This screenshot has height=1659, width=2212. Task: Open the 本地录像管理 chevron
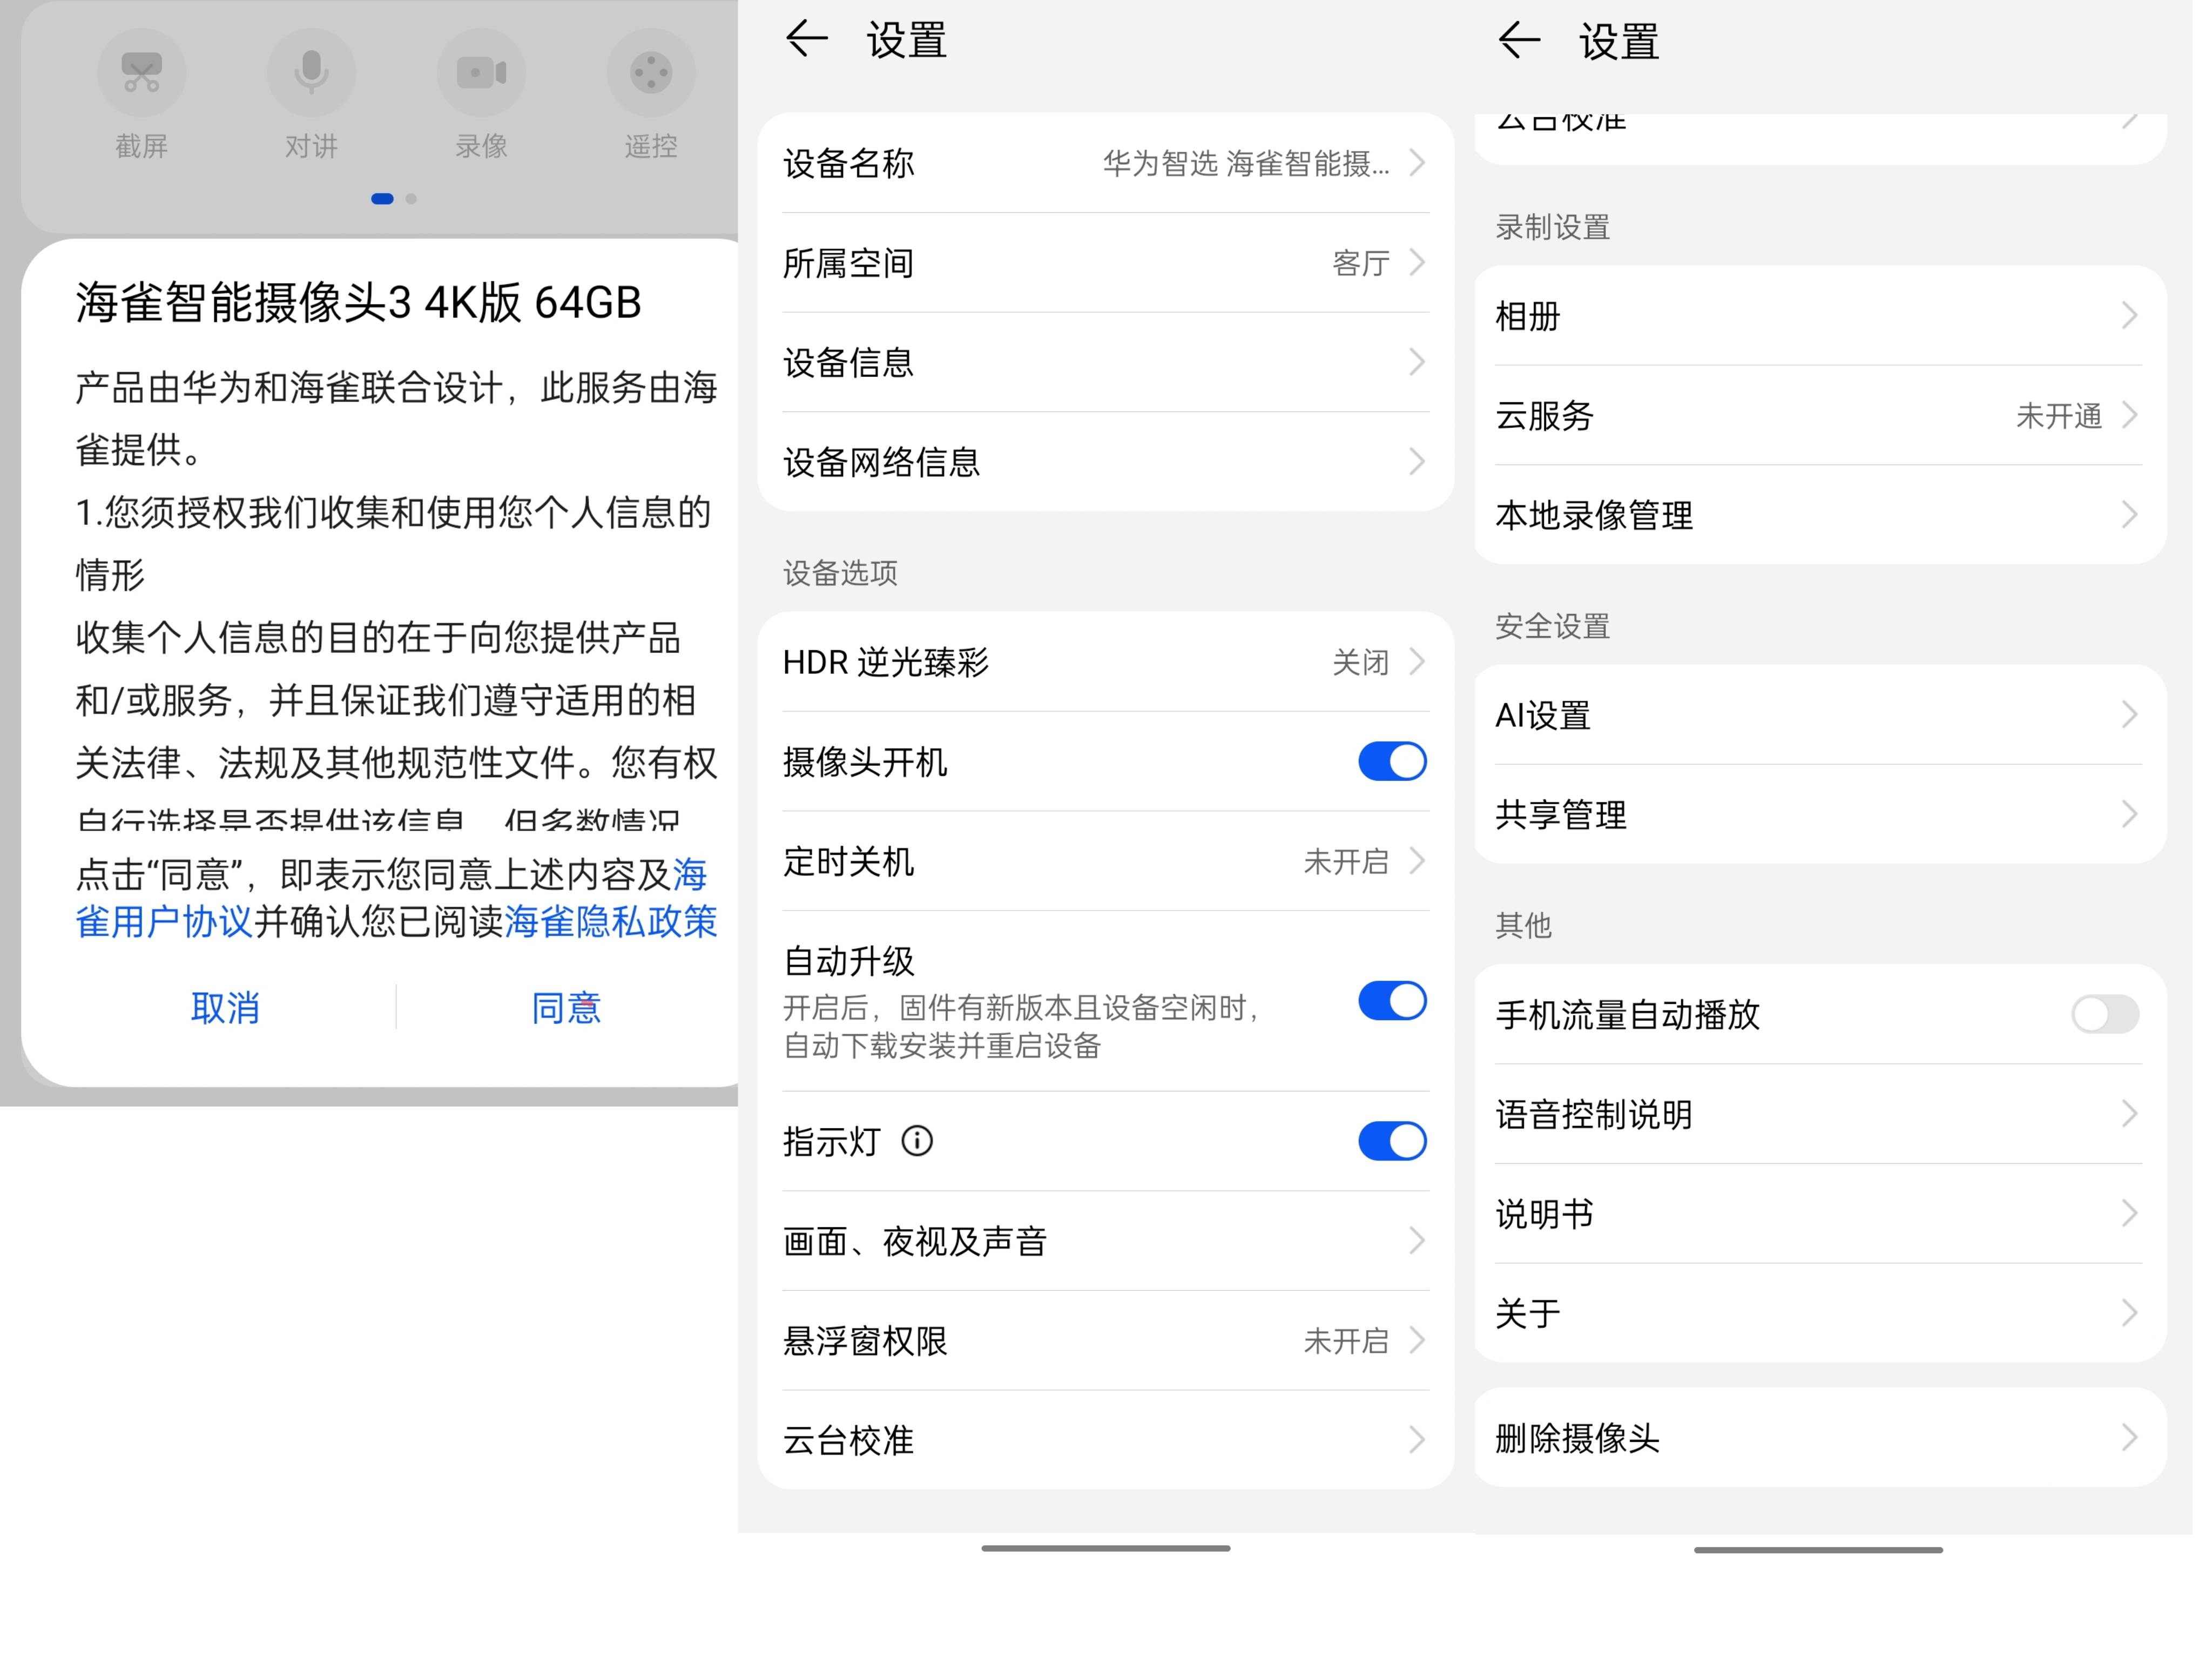tap(2130, 515)
